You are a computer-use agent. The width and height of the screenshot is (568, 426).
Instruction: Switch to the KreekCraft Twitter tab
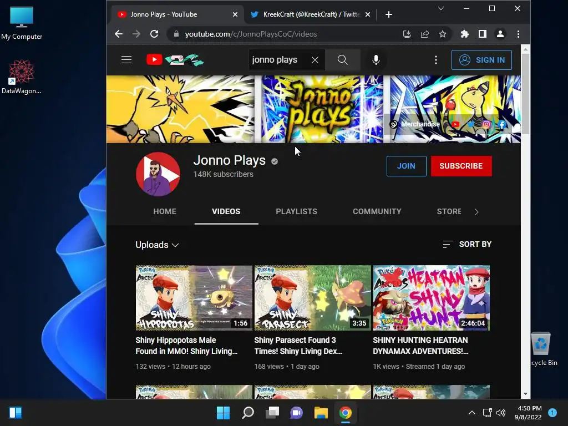310,14
